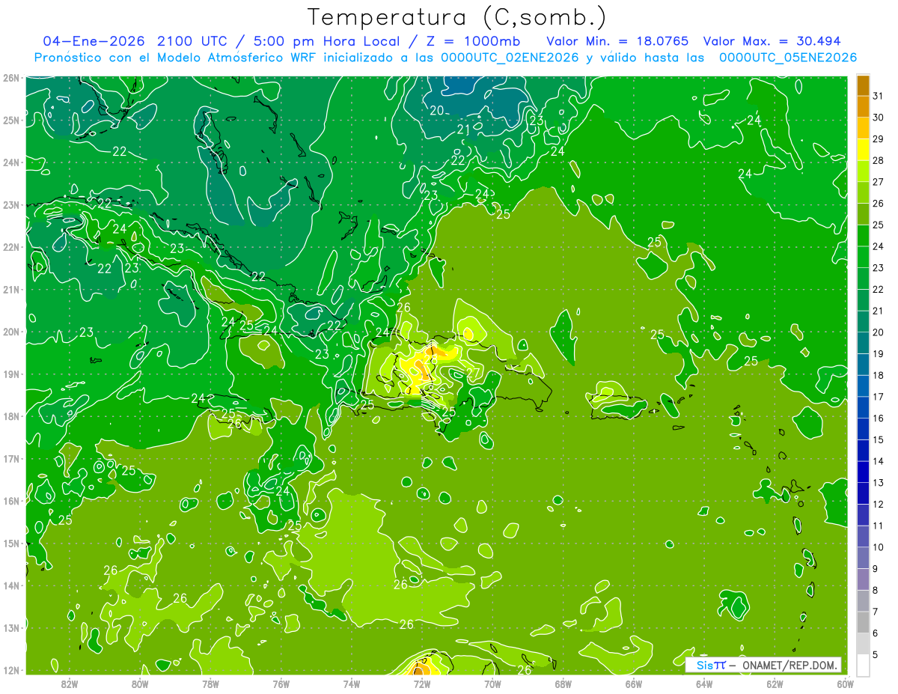Click the legend swatch between 22 and 23
The height and width of the screenshot is (694, 898).
(863, 278)
